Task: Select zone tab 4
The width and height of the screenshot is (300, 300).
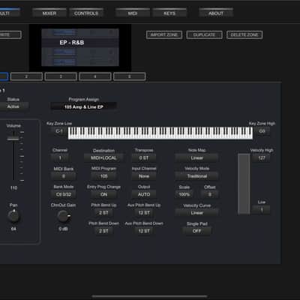Action: click(95, 76)
